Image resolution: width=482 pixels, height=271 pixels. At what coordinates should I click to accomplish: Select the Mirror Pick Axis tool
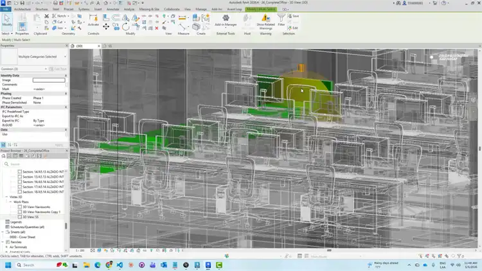[125, 17]
